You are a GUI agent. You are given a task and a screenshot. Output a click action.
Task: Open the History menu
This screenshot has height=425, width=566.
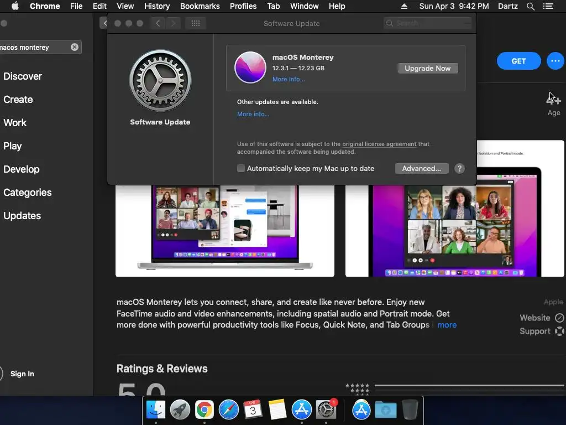click(x=157, y=6)
